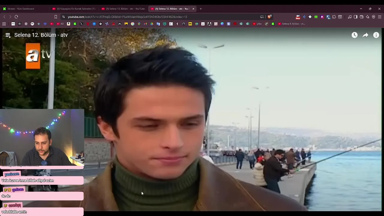Open the Brave VPN shield icon
The height and width of the screenshot is (216, 384).
tap(373, 17)
